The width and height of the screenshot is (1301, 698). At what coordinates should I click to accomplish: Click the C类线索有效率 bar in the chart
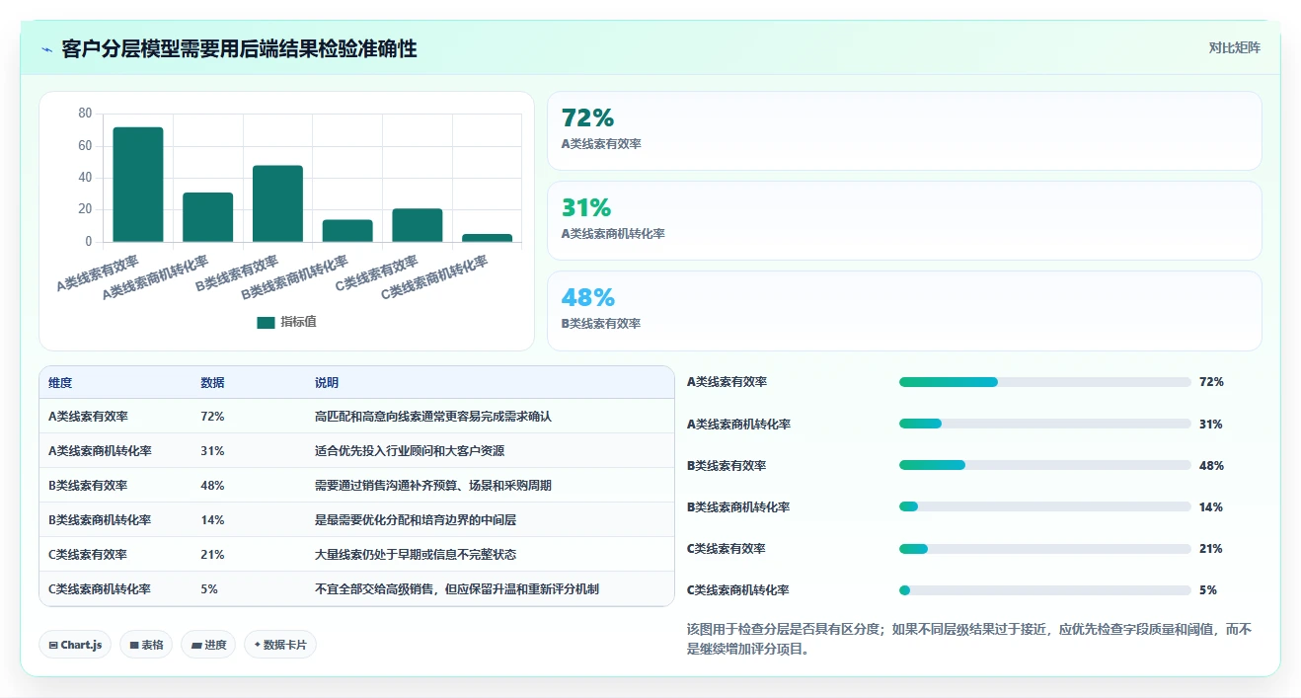coord(418,225)
